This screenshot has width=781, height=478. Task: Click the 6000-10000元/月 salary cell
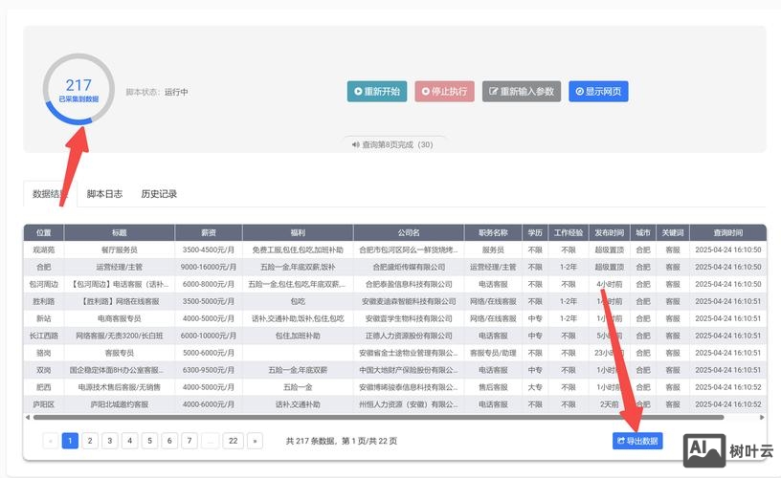click(x=209, y=336)
